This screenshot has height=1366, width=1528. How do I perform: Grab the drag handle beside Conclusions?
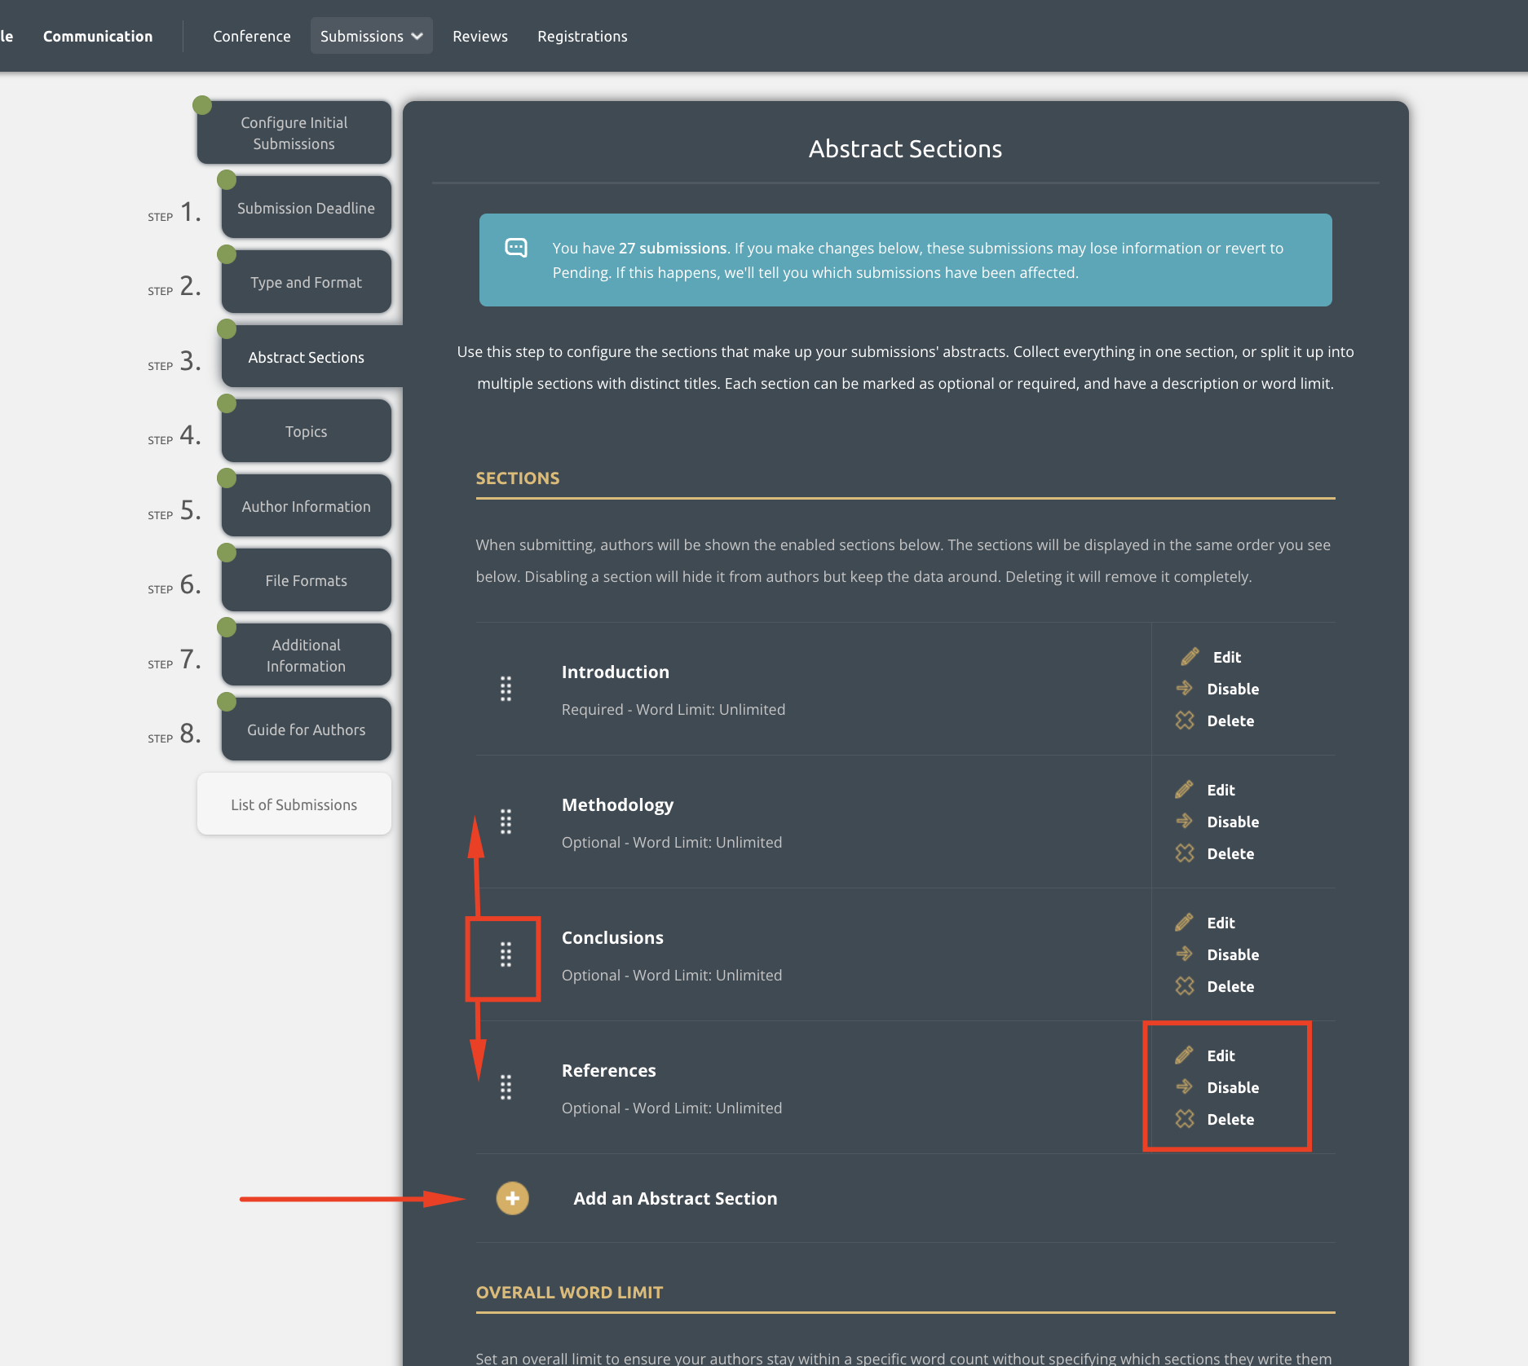(506, 954)
